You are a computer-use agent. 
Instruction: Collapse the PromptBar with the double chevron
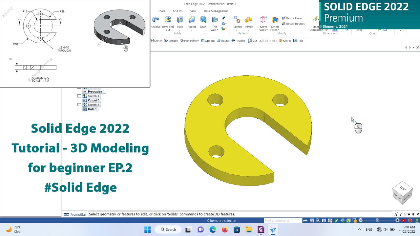tap(405, 214)
